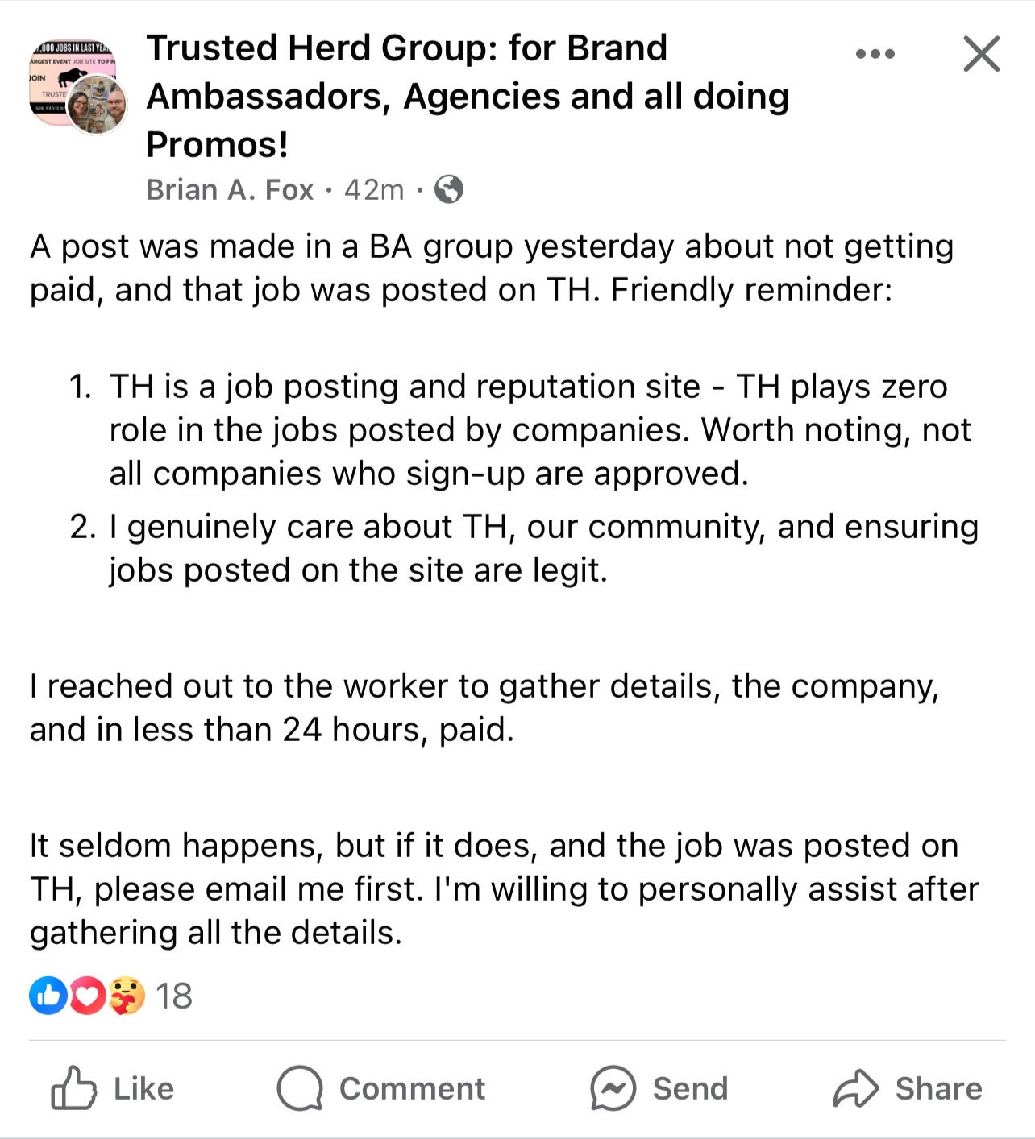Tap the Messenger Send icon
This screenshot has height=1139, width=1035.
(x=613, y=1088)
